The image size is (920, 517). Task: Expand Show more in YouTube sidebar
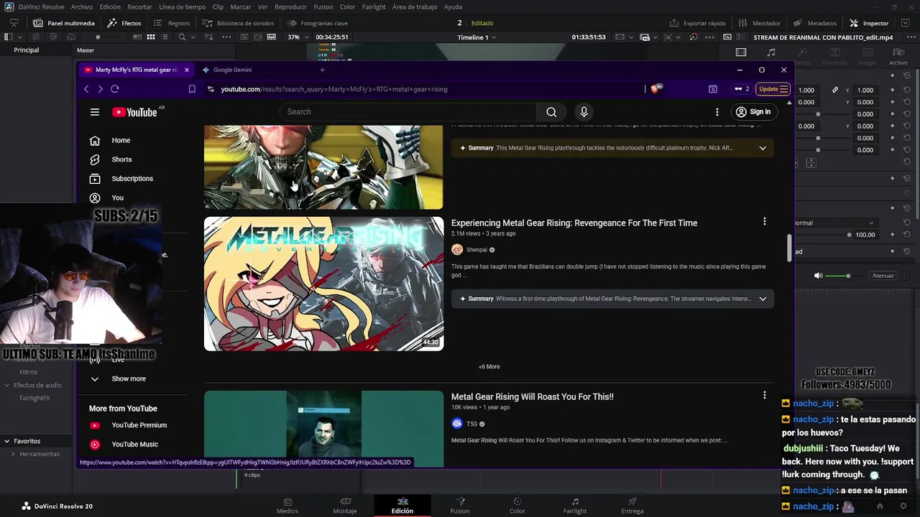coord(128,379)
